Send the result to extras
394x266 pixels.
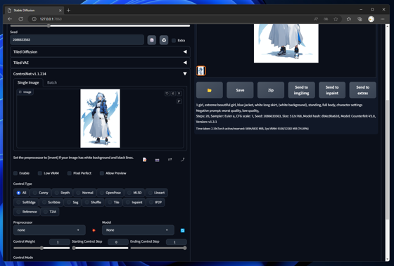[362, 90]
